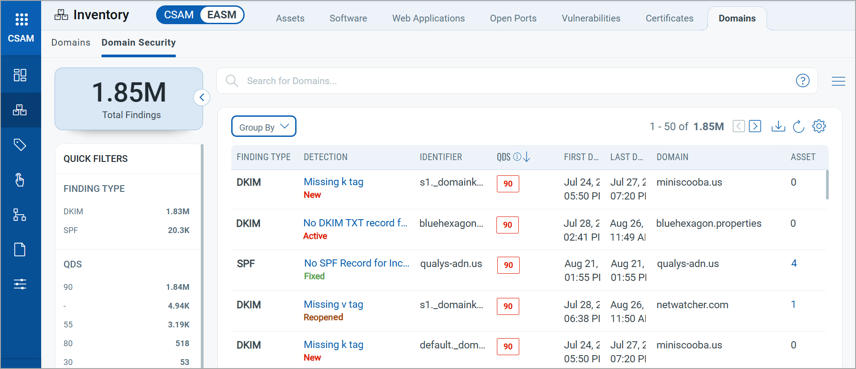Click the download icon above the table

[778, 127]
